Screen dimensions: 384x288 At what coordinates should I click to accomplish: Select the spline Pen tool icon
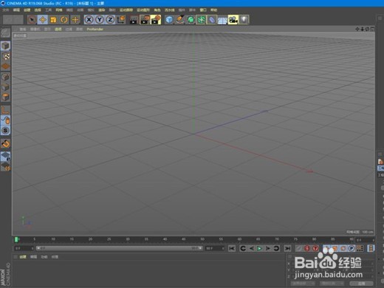tap(180, 20)
